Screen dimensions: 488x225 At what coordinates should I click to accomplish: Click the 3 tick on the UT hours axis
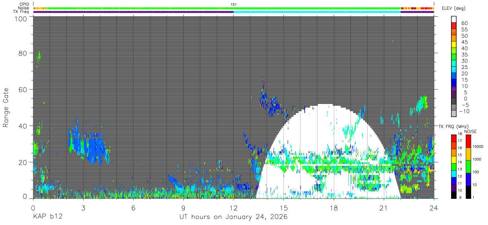click(83, 208)
